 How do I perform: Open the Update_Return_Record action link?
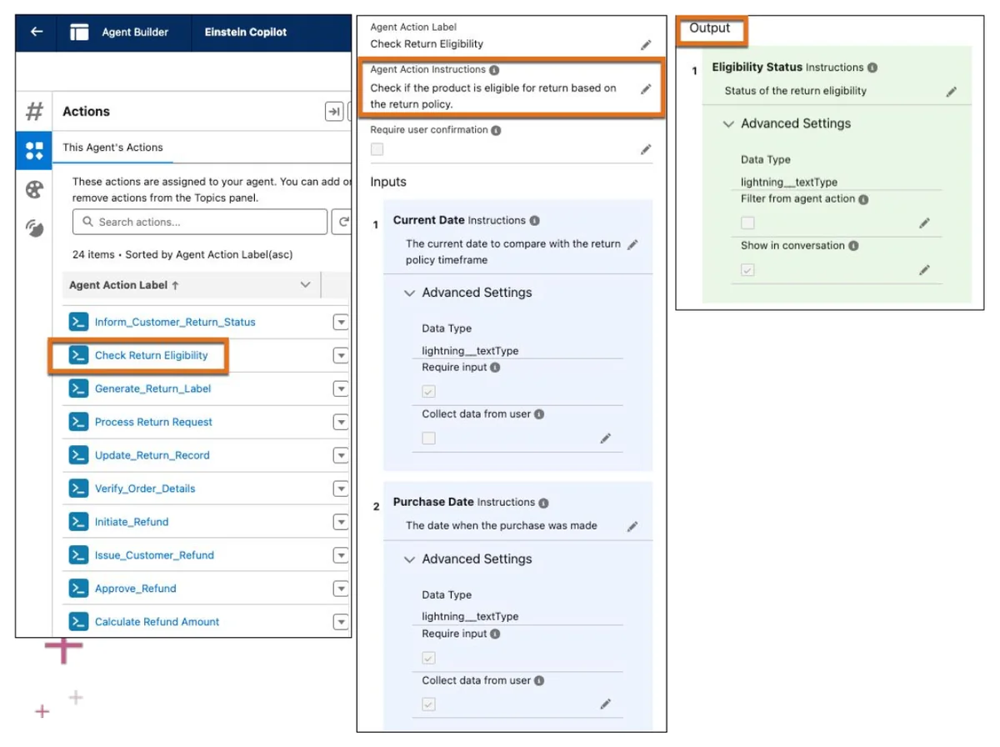[152, 455]
